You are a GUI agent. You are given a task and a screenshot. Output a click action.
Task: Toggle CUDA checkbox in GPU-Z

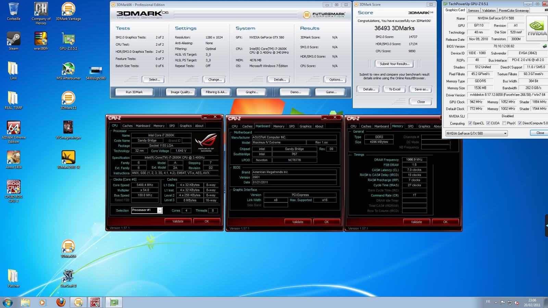point(488,123)
